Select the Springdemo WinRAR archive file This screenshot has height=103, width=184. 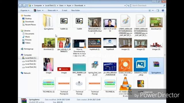point(156,66)
